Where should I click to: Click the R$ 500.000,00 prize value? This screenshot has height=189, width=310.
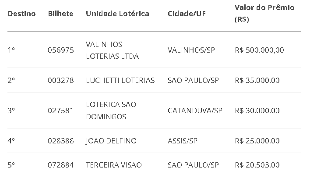click(x=259, y=50)
